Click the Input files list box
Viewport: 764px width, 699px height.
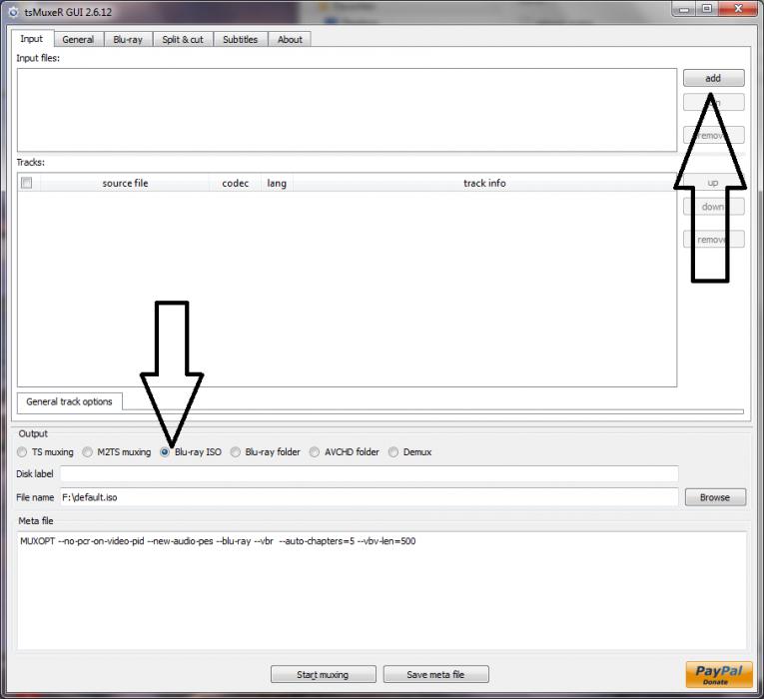click(347, 110)
